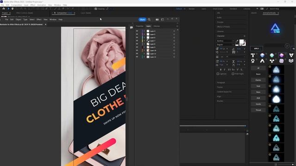Expand Layer 6 disclosure triangle

coord(144,37)
